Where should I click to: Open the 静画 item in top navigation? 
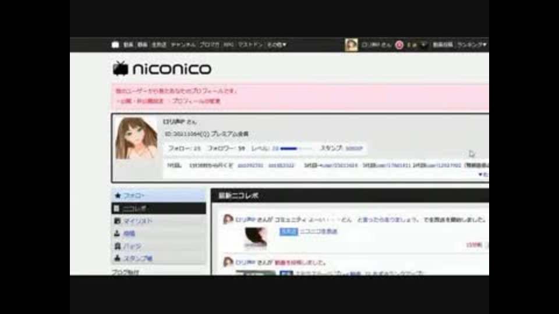pyautogui.click(x=143, y=45)
